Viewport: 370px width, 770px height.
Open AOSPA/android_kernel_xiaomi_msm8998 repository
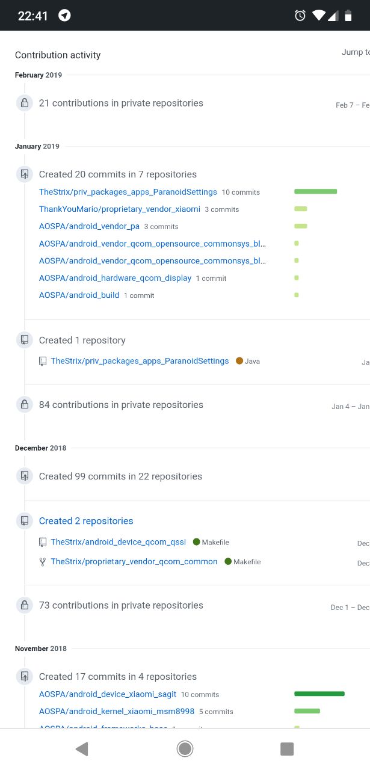coord(117,711)
